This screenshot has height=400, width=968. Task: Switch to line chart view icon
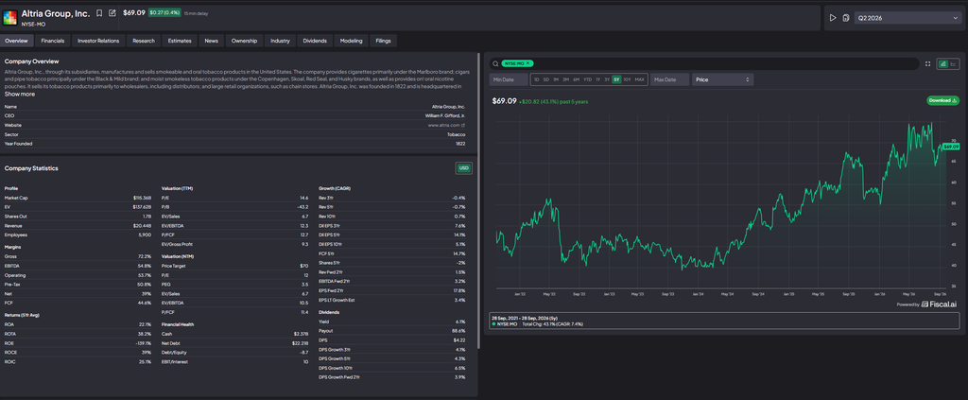[953, 63]
